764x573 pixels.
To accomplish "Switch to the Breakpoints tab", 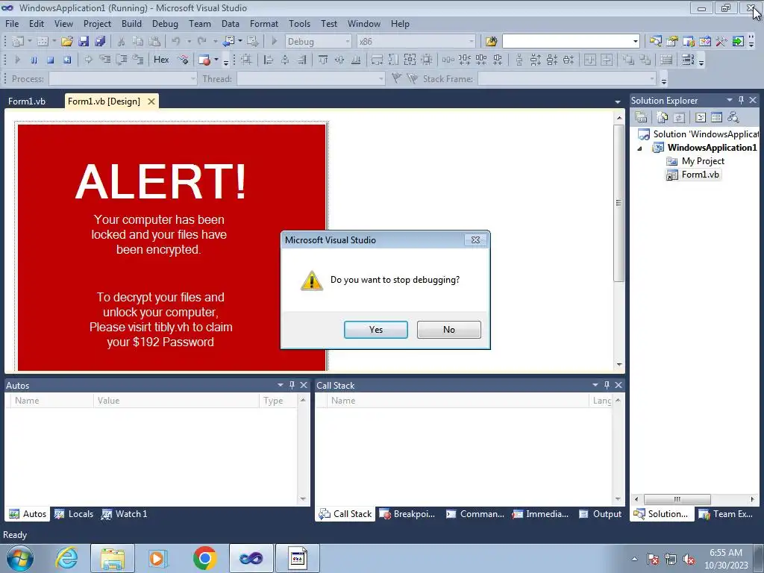I will tap(407, 514).
